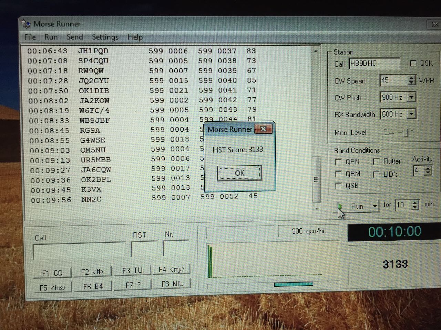Click the F6 B4 button
This screenshot has width=441, height=330.
coord(93,286)
